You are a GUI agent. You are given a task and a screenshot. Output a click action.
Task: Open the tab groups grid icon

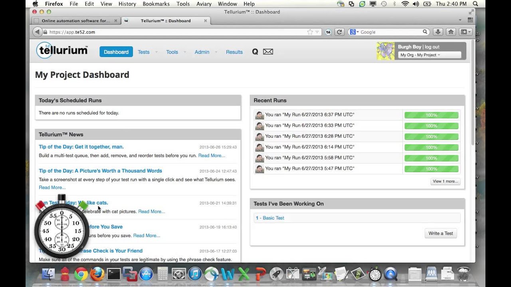[x=470, y=20]
